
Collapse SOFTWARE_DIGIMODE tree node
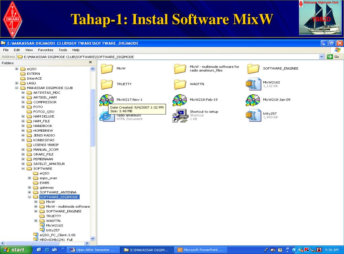coord(29,197)
